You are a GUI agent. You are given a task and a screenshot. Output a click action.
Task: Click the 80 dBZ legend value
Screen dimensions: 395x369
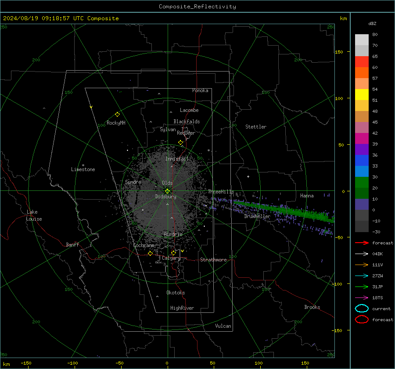click(375, 35)
